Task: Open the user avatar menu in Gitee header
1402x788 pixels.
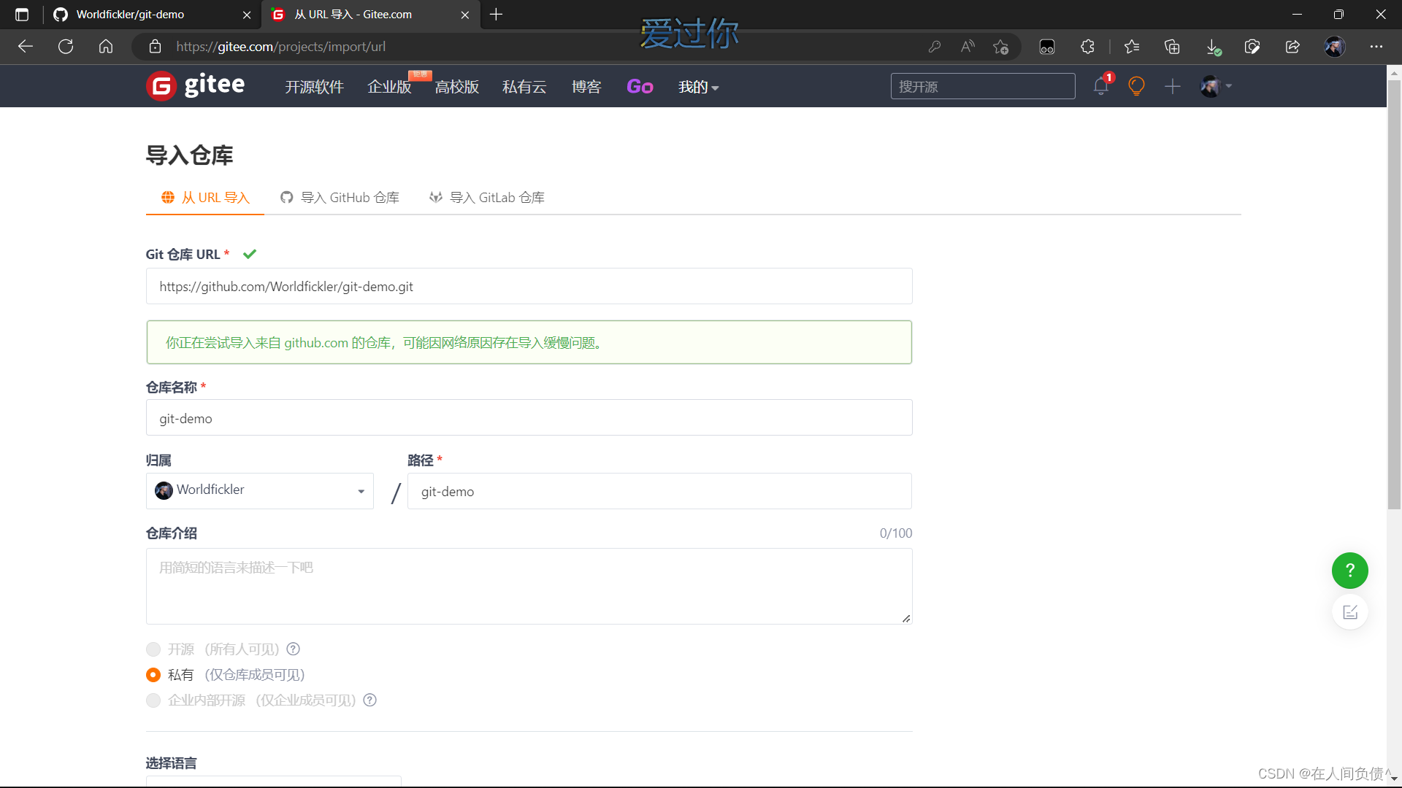Action: [1216, 86]
